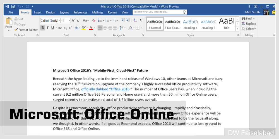Click the Shading paint bucket icon
The image size is (279, 139).
pos(130,28)
